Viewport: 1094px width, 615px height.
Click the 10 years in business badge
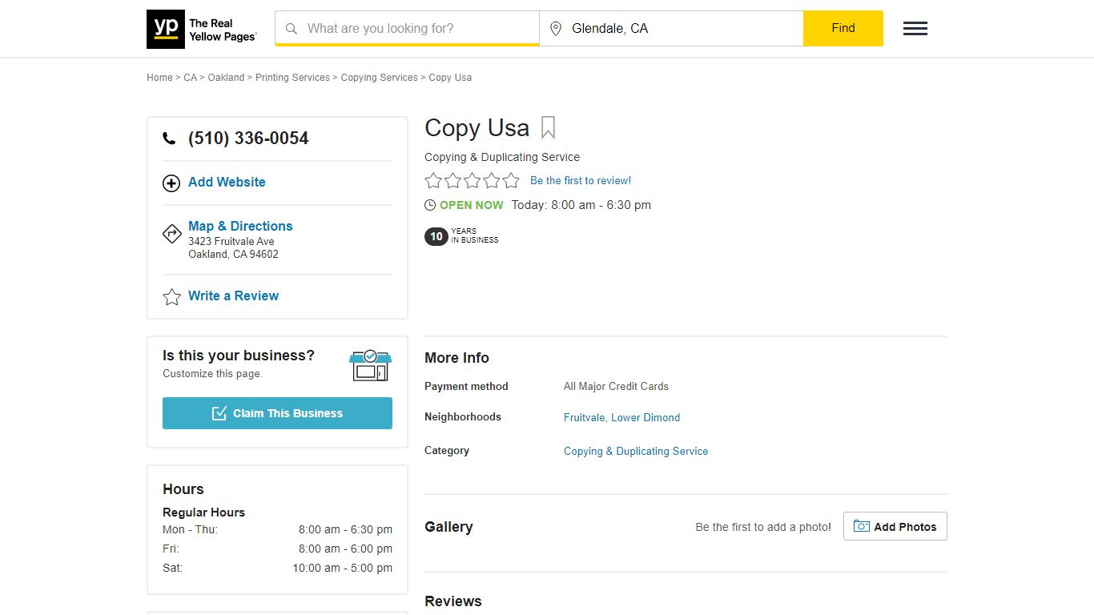[461, 236]
